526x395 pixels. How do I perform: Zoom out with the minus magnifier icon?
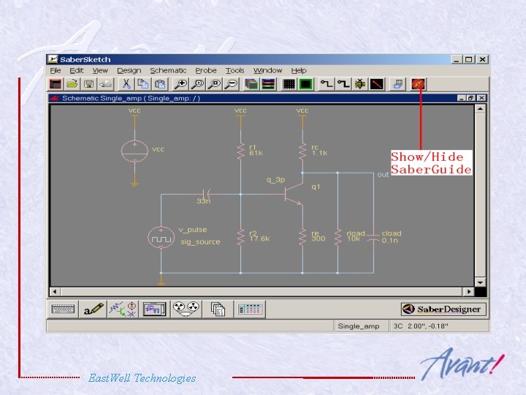pyautogui.click(x=231, y=84)
